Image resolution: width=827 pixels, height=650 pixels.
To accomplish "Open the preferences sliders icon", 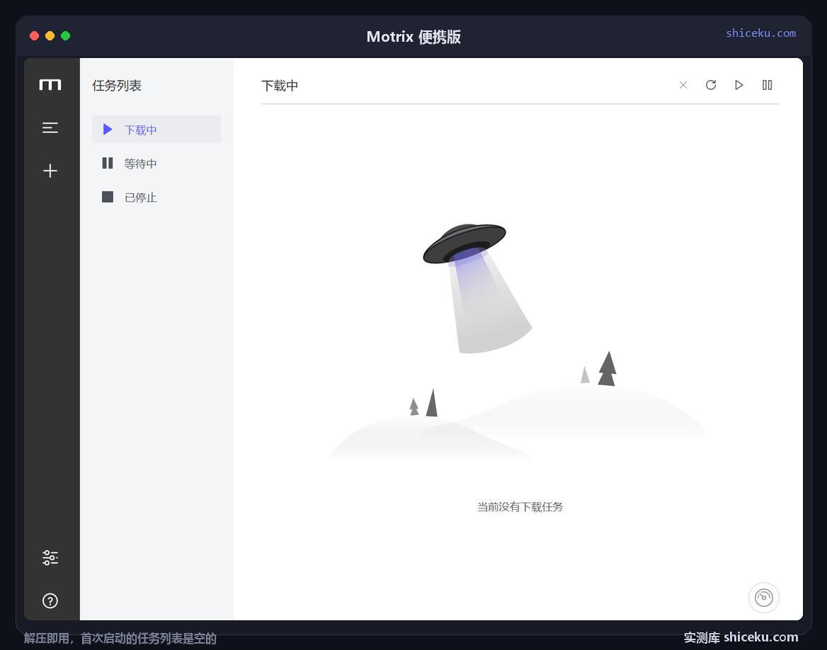I will click(50, 558).
